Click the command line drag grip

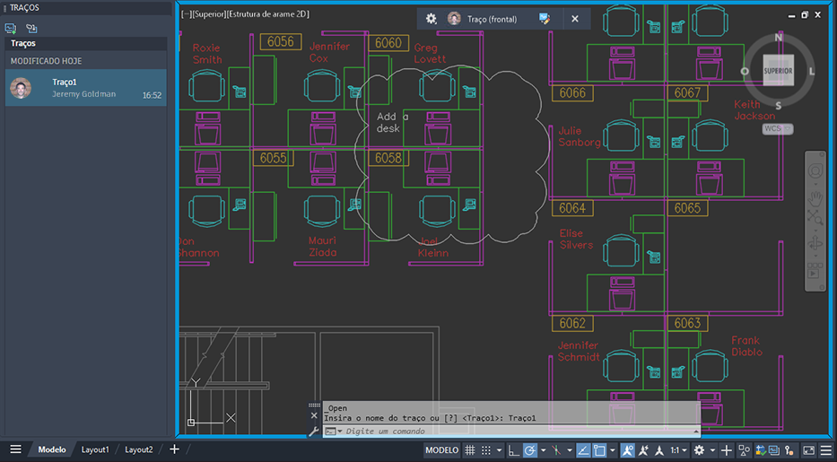tap(314, 405)
